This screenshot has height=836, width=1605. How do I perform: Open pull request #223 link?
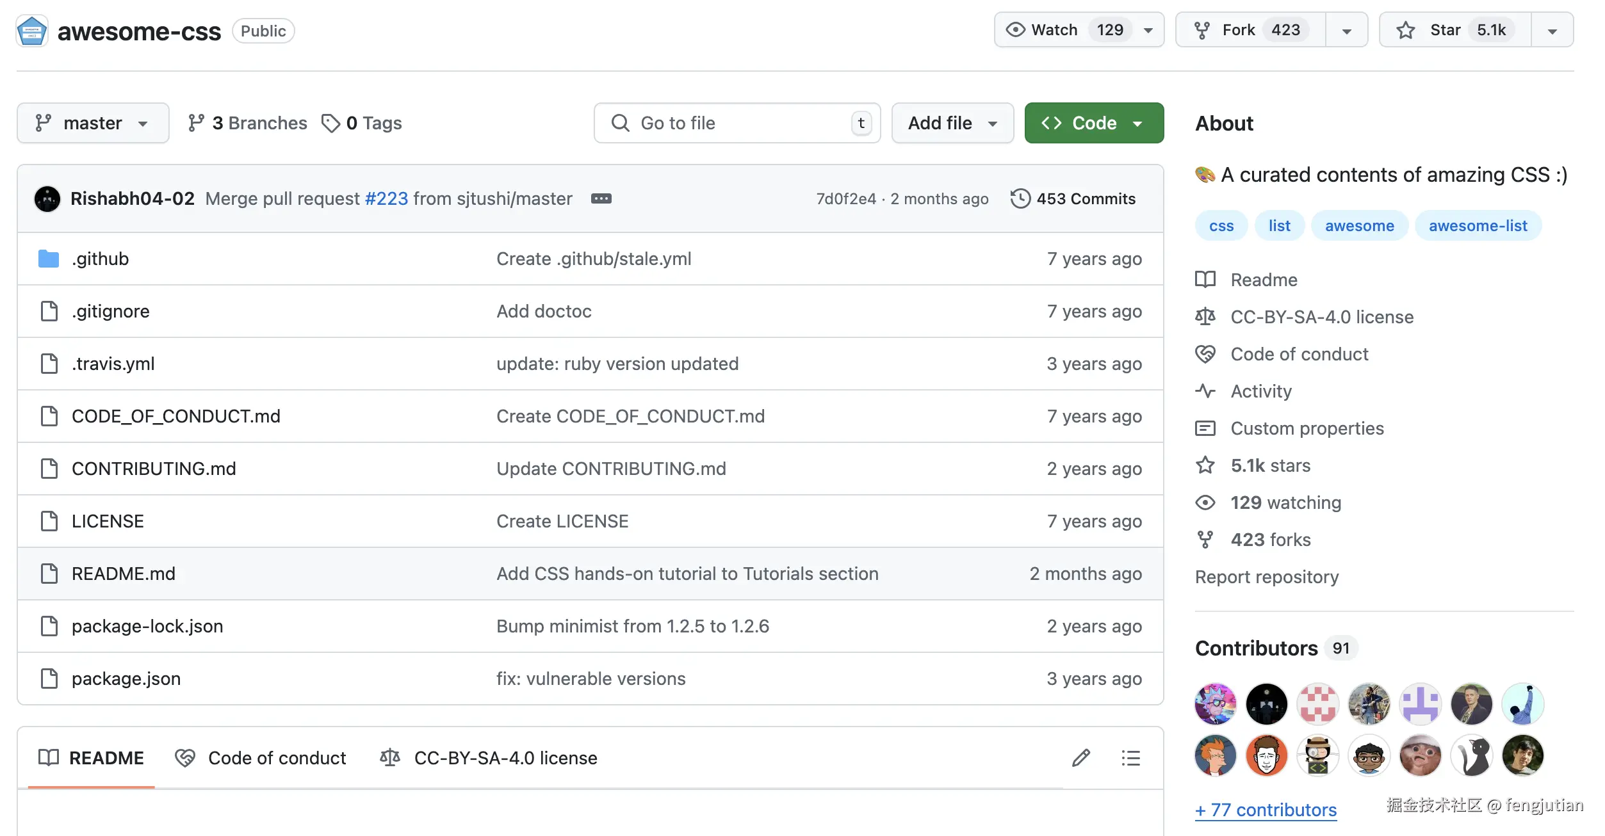tap(386, 198)
